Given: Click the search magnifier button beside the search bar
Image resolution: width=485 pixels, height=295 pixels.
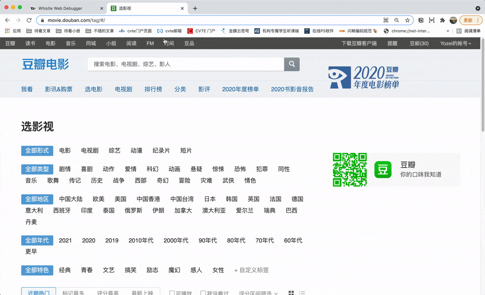Looking at the screenshot, I should 291,64.
